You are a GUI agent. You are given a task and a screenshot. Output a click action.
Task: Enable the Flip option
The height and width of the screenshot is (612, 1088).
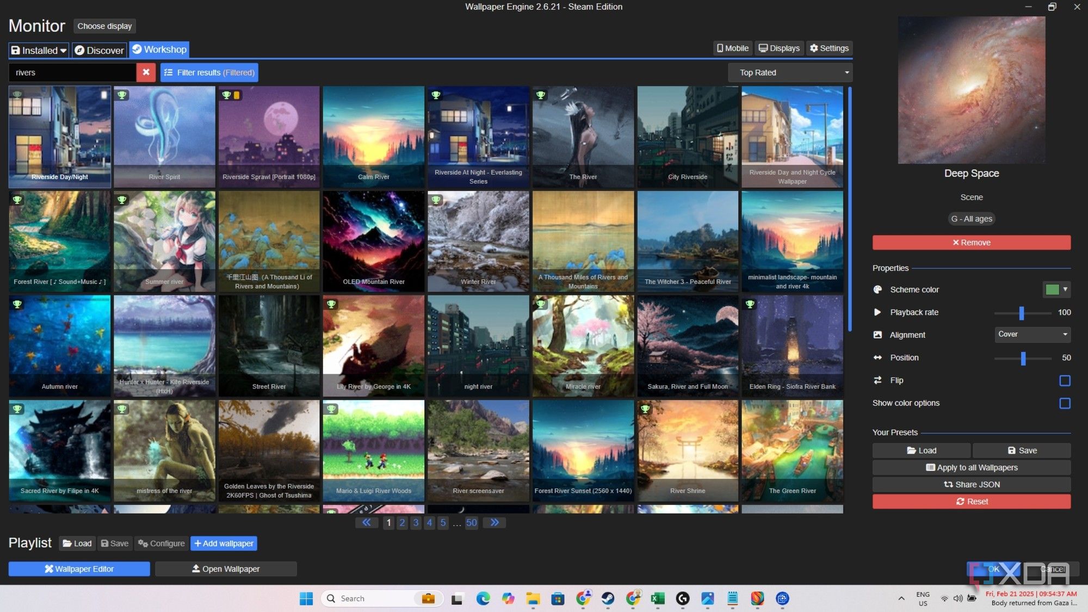[x=1065, y=380]
